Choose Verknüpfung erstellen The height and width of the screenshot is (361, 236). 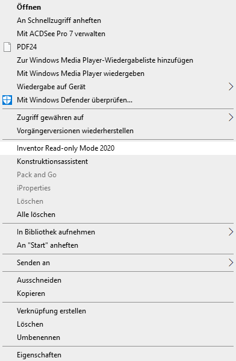[x=118, y=311]
